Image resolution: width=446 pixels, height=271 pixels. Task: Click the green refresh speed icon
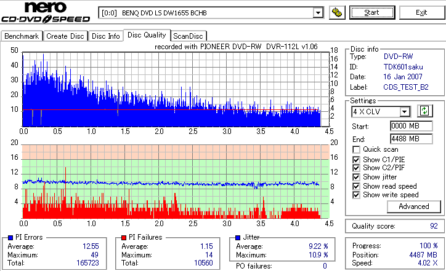tap(424, 111)
